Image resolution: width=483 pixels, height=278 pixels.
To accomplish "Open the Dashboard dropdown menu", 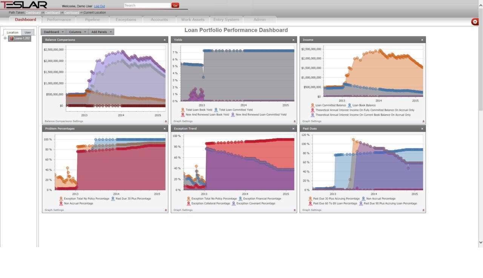I will click(54, 32).
